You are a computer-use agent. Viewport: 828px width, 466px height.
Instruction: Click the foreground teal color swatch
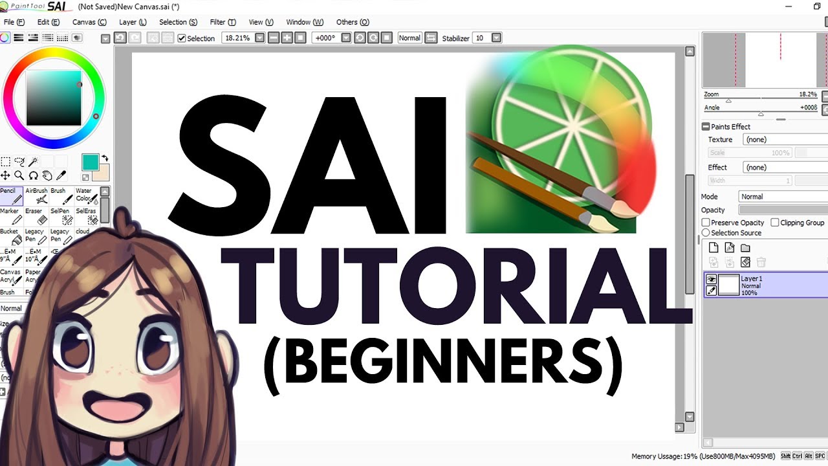click(x=90, y=162)
